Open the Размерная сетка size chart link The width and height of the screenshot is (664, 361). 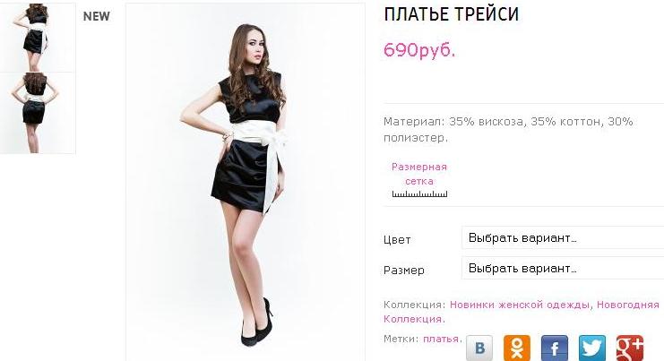coord(419,174)
